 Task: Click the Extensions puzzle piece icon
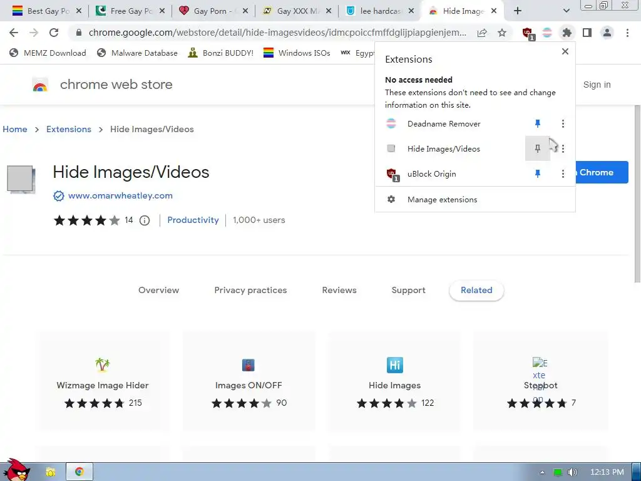(x=567, y=33)
